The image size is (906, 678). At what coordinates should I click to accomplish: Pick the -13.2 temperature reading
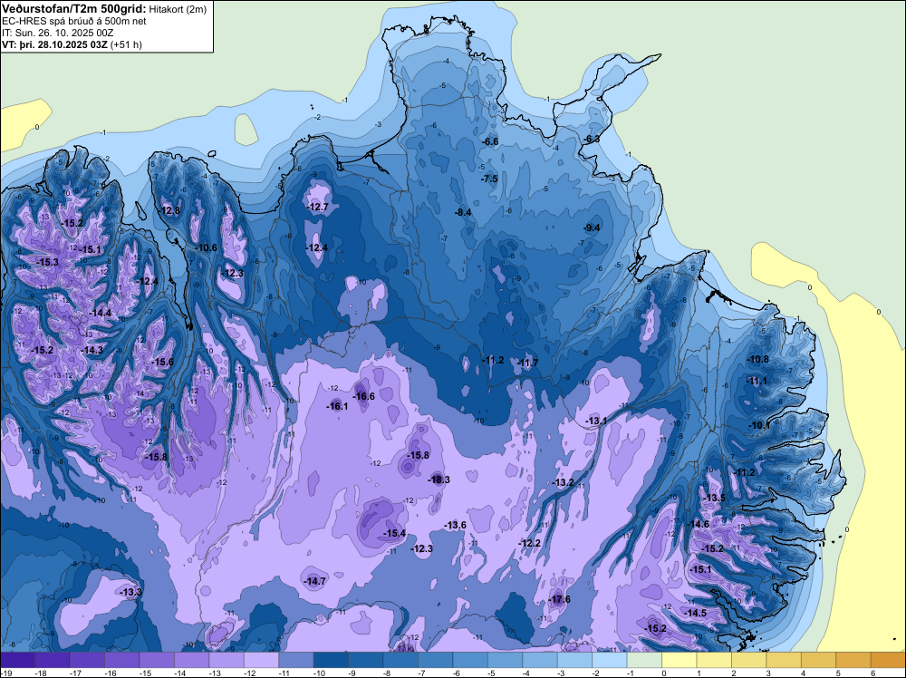tap(564, 482)
